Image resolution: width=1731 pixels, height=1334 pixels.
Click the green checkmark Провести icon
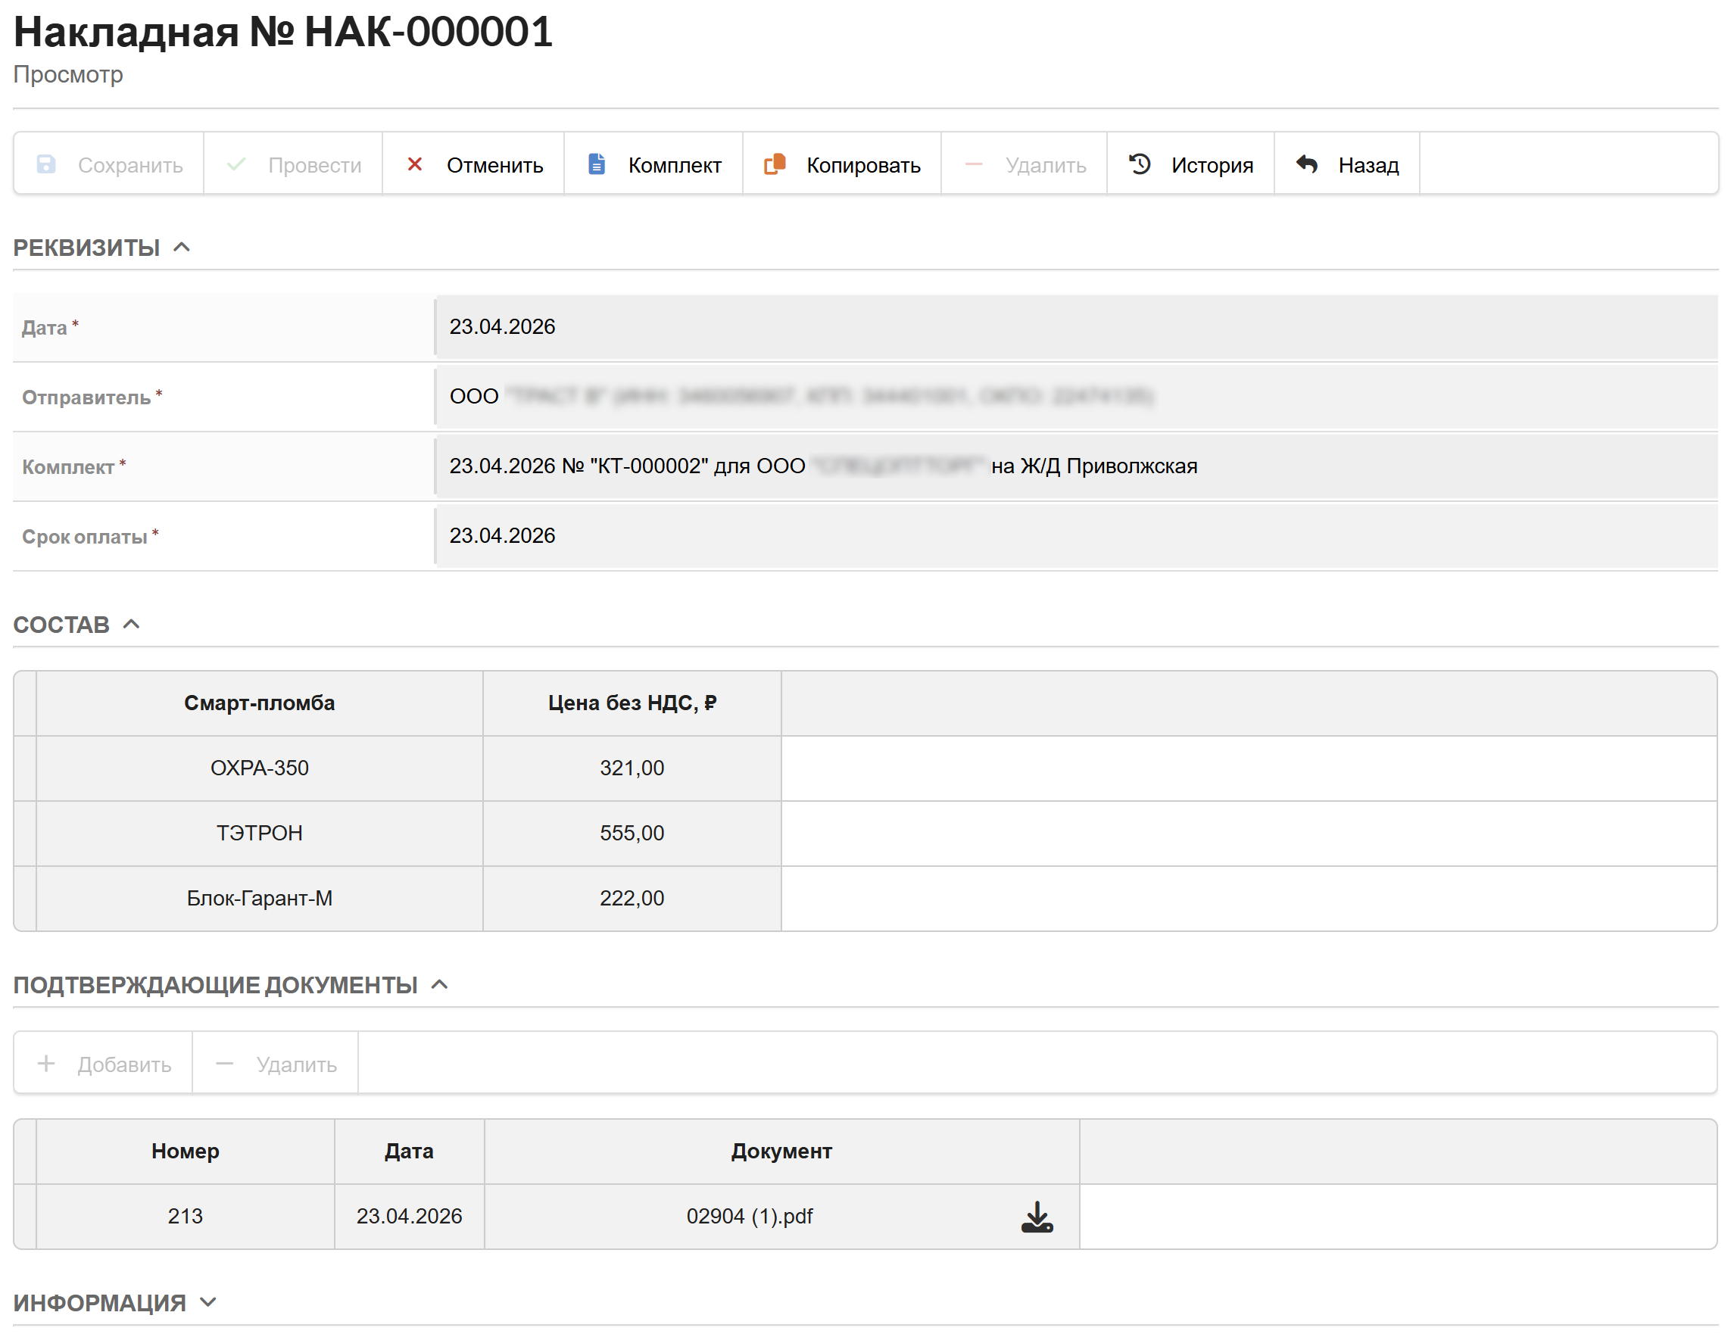[236, 164]
